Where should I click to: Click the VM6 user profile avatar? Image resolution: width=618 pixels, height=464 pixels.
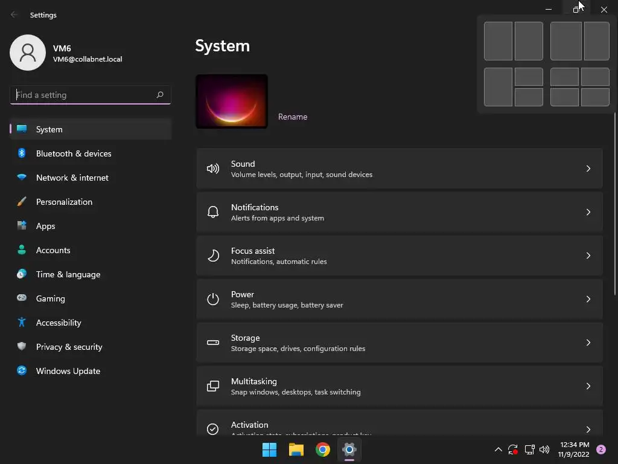tap(28, 53)
